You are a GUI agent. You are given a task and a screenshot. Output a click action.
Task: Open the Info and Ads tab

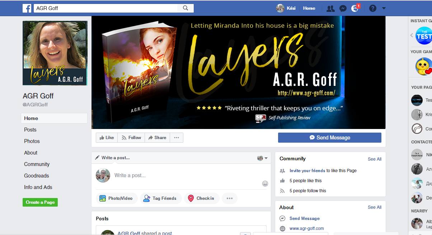(x=38, y=187)
